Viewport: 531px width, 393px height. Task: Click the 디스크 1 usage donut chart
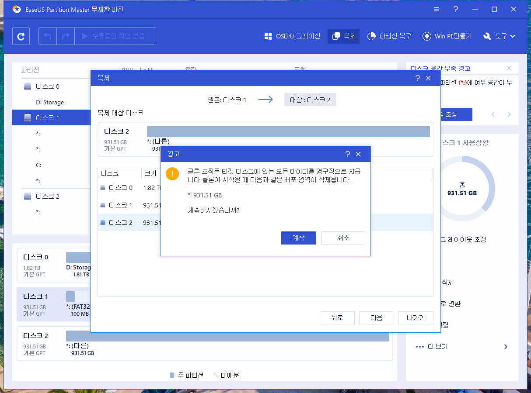[x=462, y=189]
